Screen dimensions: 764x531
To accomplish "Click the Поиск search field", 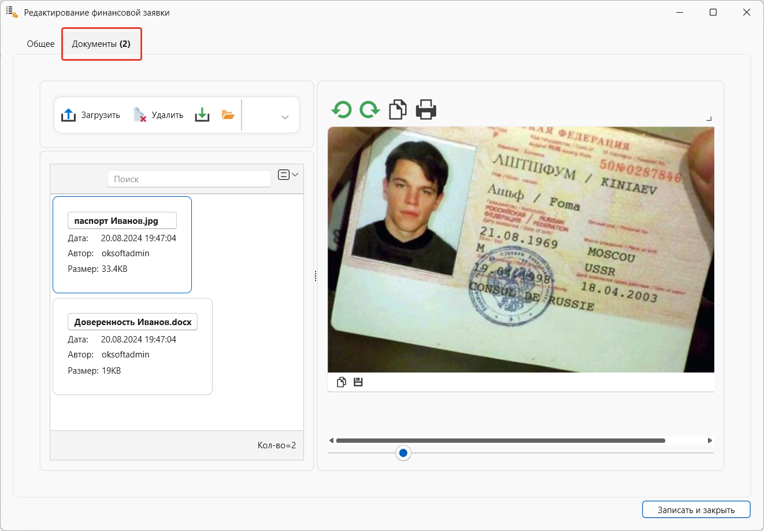I will pos(189,178).
